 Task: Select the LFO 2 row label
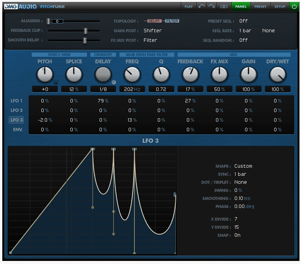point(16,110)
